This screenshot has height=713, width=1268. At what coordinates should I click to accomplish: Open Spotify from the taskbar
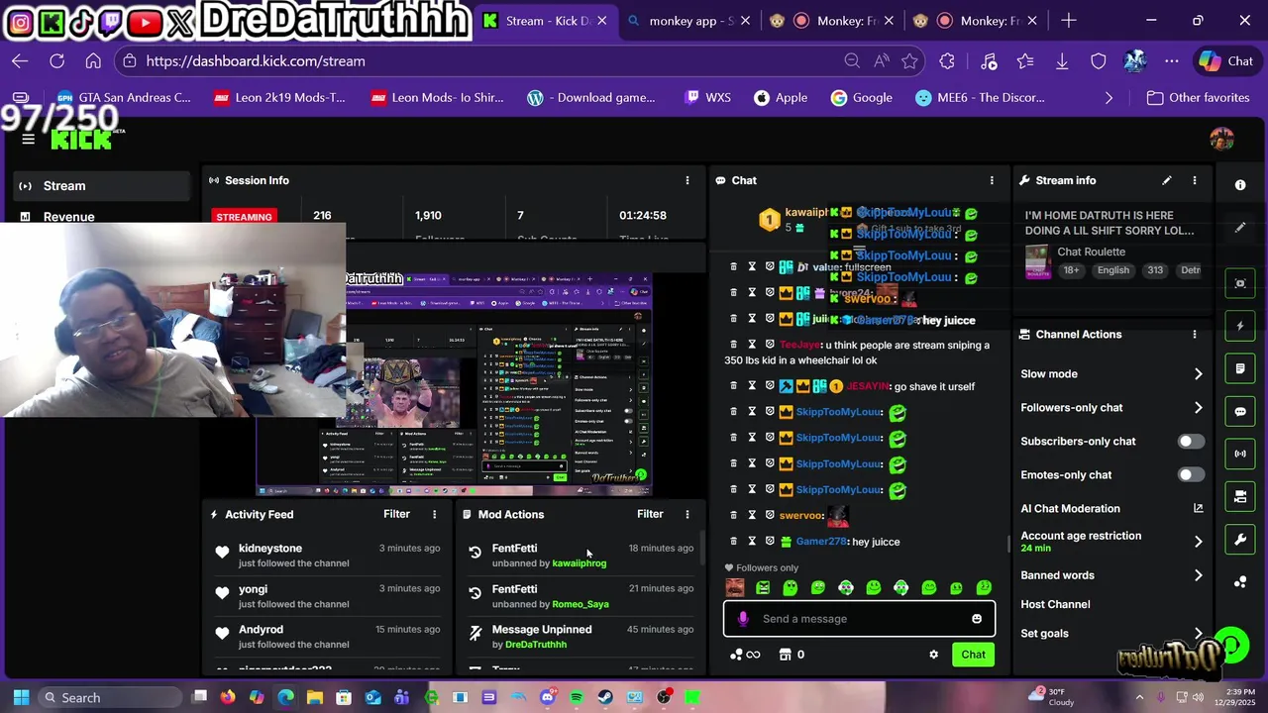[577, 697]
